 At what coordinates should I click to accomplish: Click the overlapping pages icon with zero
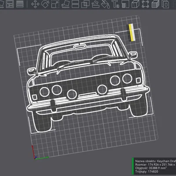(x=165, y=4)
